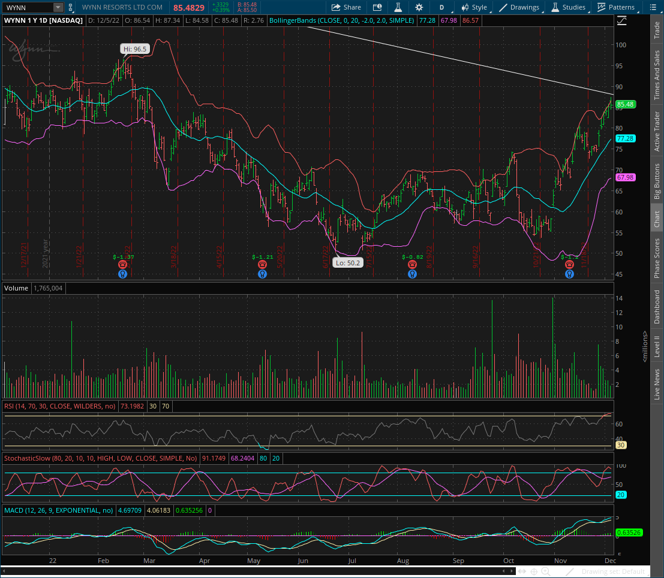Click the WYNN symbol input field
This screenshot has width=664, height=578.
coord(29,7)
